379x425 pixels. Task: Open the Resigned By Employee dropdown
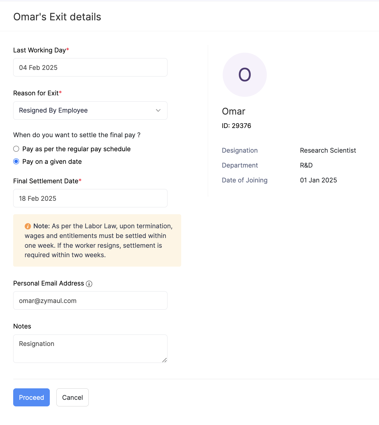[x=86, y=111]
